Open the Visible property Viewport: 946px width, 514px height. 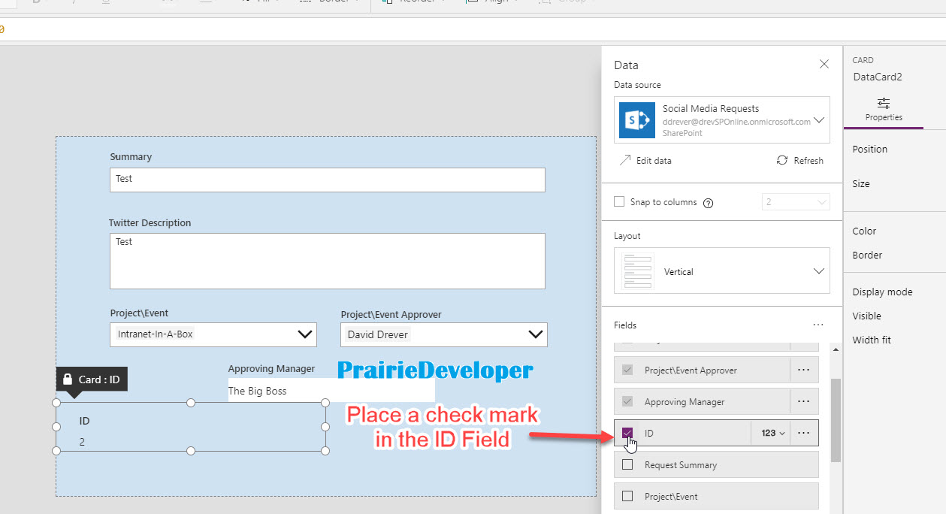867,316
